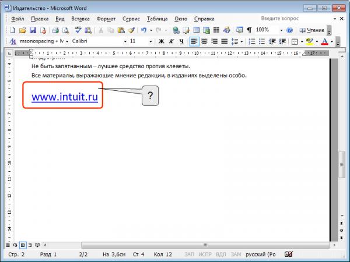This screenshot has height=262, width=350.
Task: Open the Print Preview icon
Action: point(65,30)
